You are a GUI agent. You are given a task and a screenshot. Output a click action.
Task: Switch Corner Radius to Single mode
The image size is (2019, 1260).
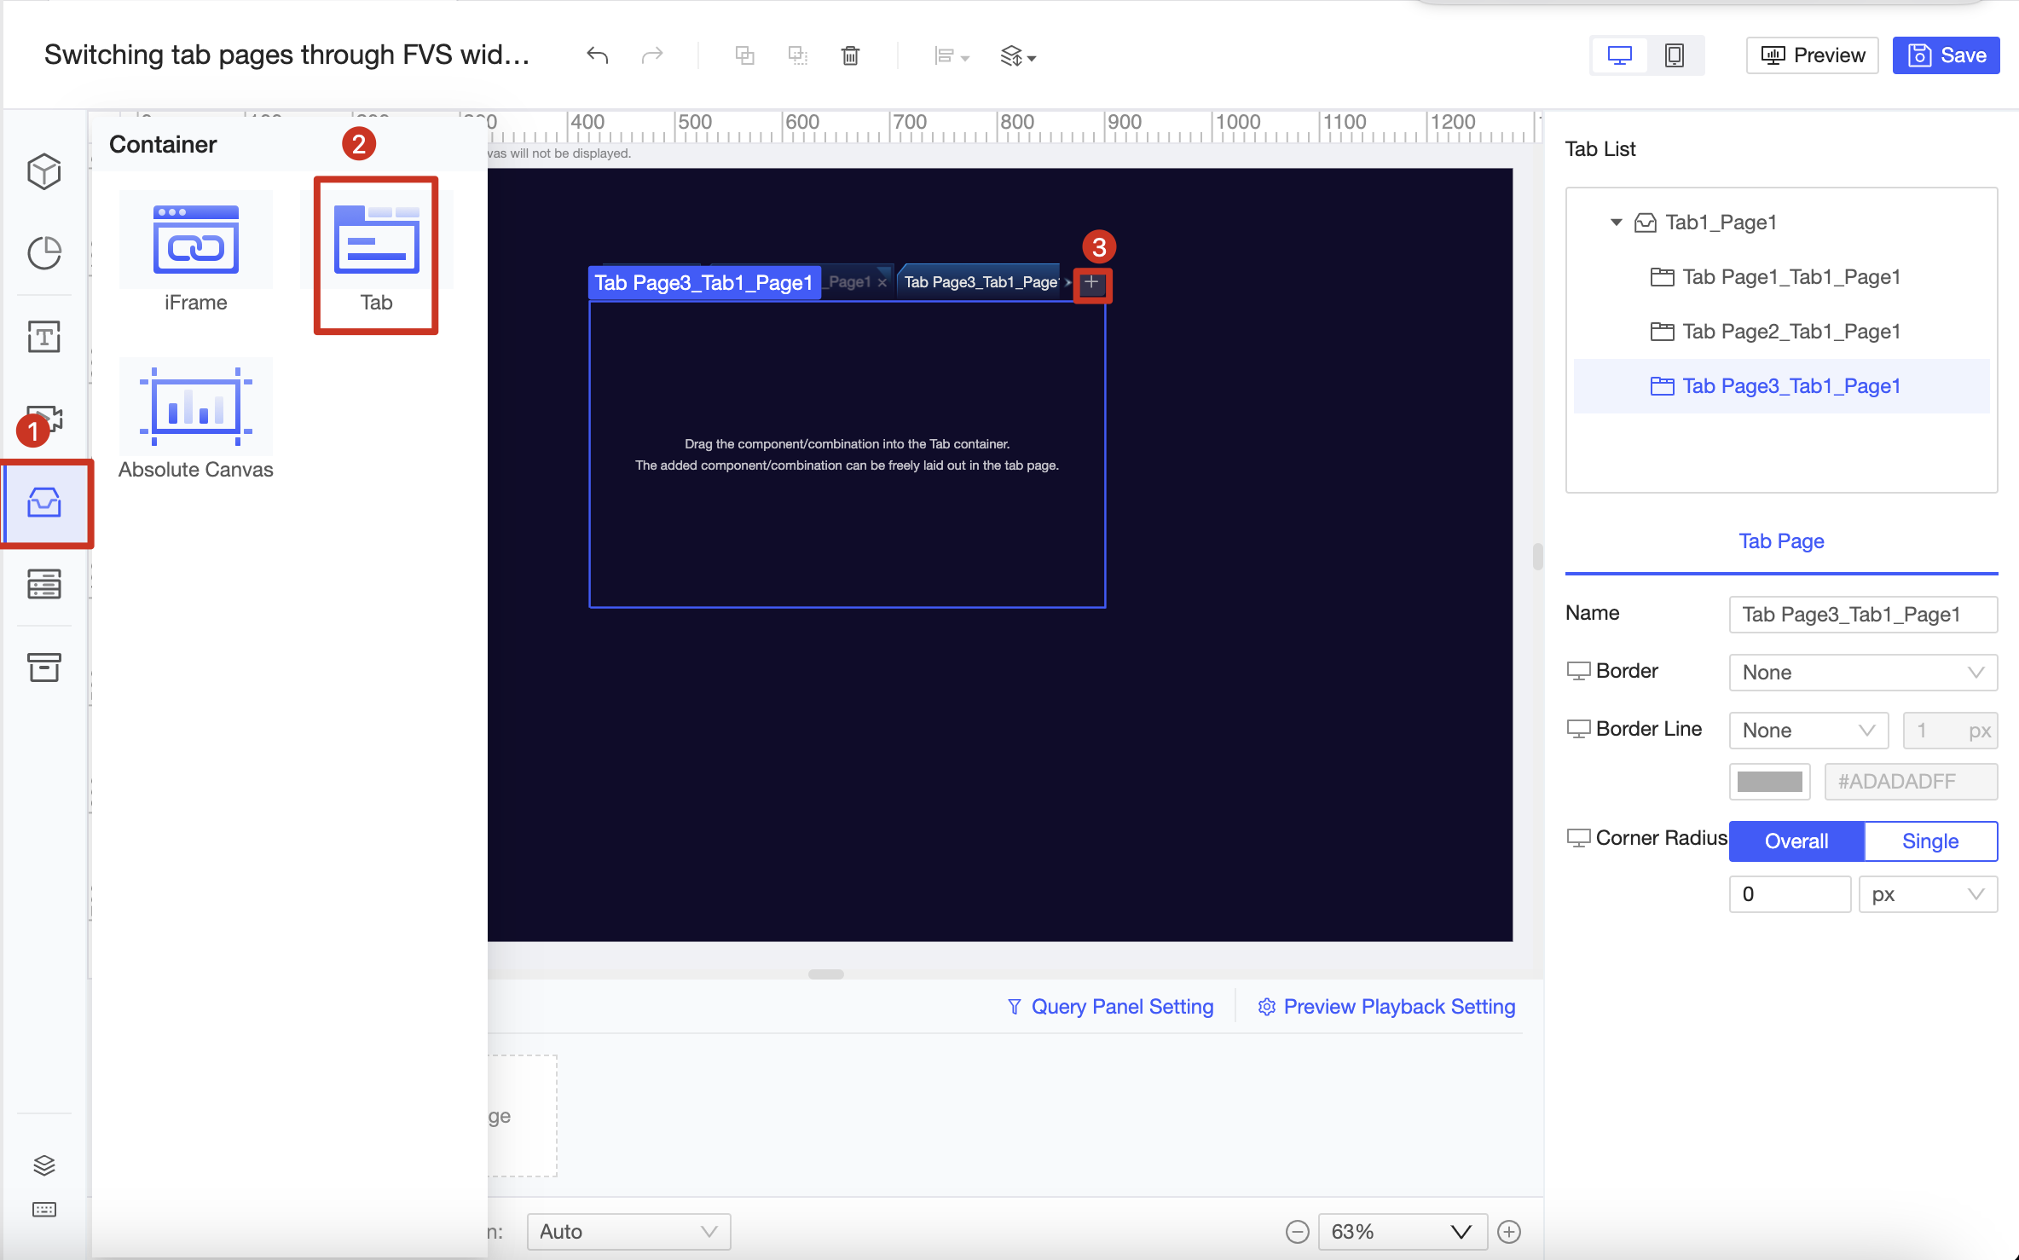pyautogui.click(x=1929, y=841)
